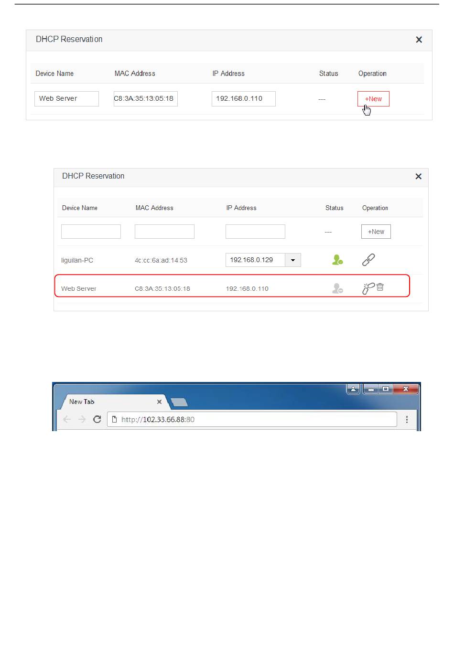Click the page icon in address bar
This screenshot has height=667, width=454.
[114, 419]
